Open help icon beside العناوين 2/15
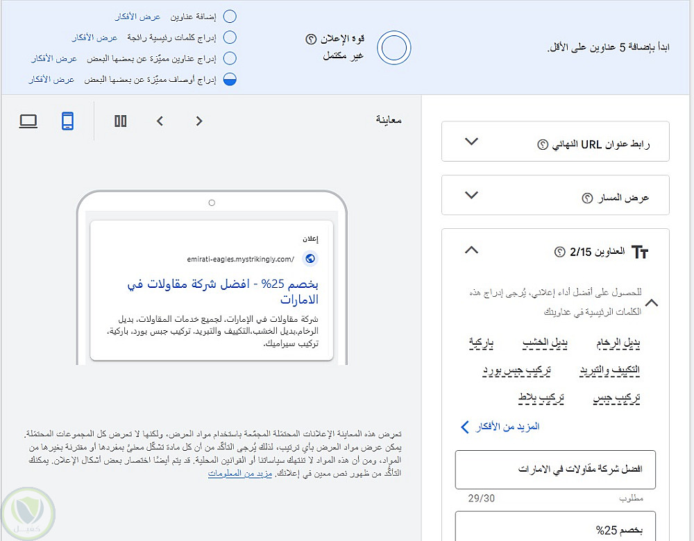 click(x=560, y=252)
